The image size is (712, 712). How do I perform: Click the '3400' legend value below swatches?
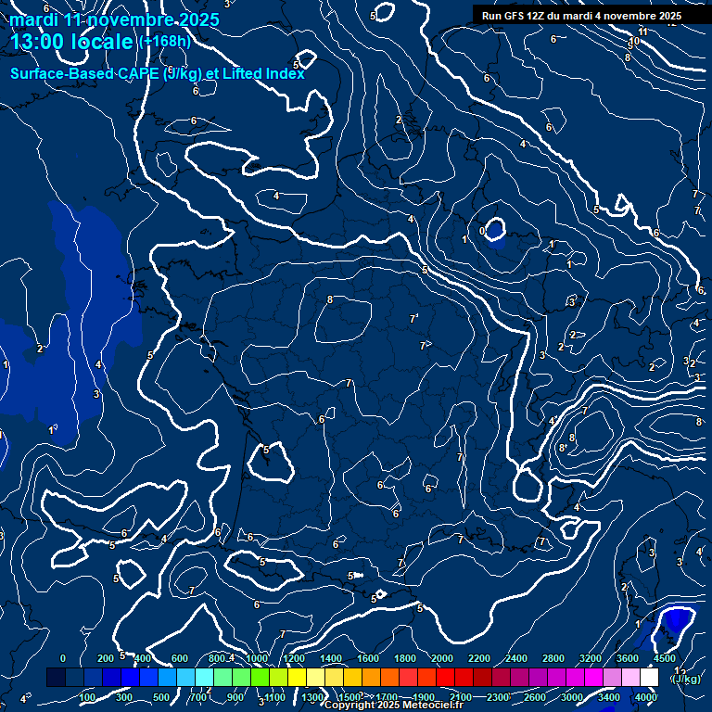click(608, 697)
